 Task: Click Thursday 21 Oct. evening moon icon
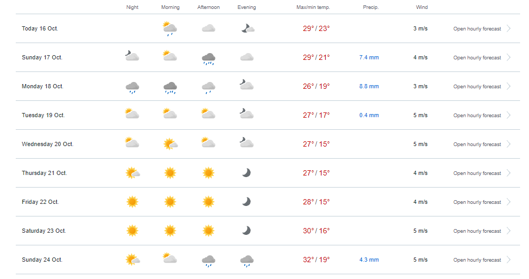pos(246,173)
